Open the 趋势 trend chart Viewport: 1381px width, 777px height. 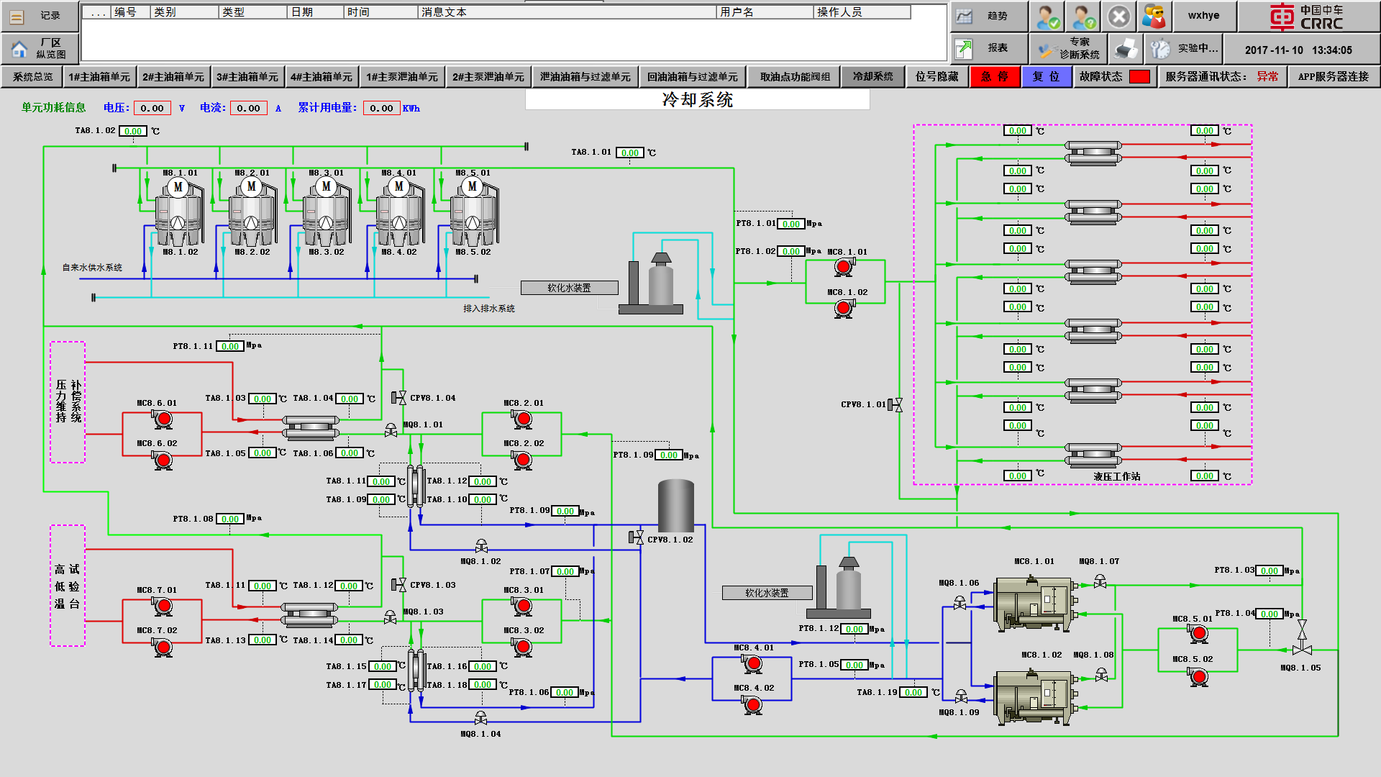click(988, 16)
